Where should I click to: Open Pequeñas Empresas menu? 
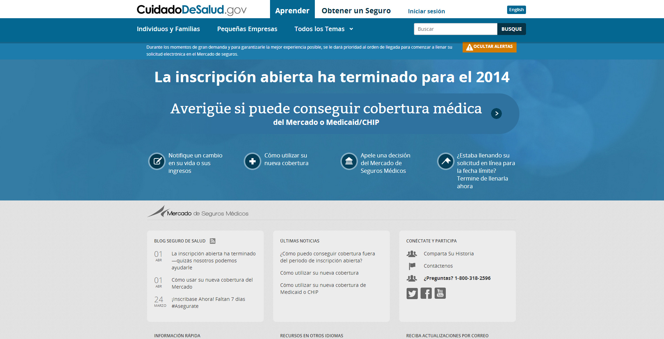247,29
